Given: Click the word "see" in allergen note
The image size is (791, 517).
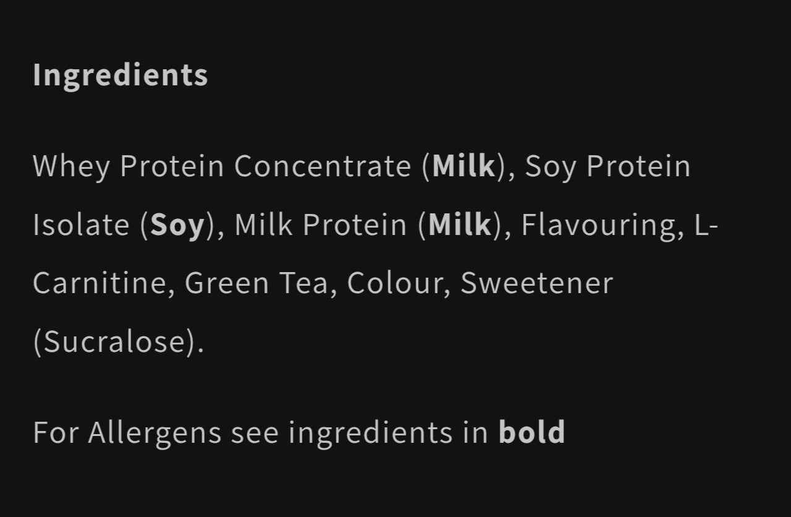Looking at the screenshot, I should pos(254,432).
